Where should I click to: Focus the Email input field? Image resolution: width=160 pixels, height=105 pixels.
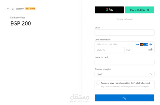[x=124, y=32]
